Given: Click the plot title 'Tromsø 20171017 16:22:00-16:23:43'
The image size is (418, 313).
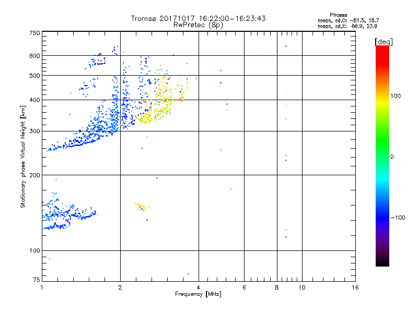Looking at the screenshot, I should point(198,18).
